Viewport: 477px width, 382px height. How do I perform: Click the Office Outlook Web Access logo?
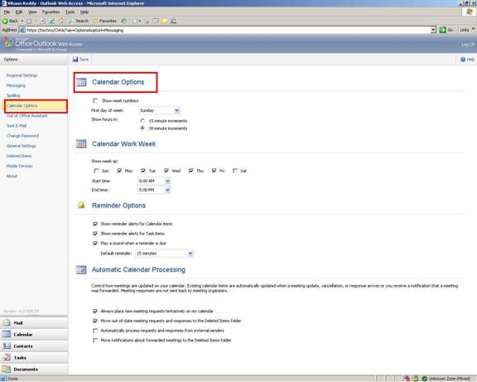pos(44,44)
